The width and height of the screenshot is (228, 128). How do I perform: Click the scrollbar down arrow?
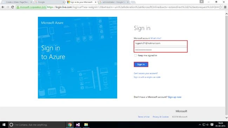[x=226, y=117]
